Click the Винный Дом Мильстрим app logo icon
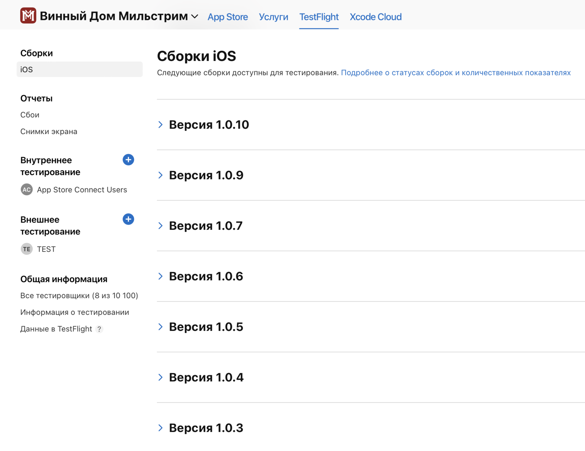585x451 pixels. click(28, 16)
